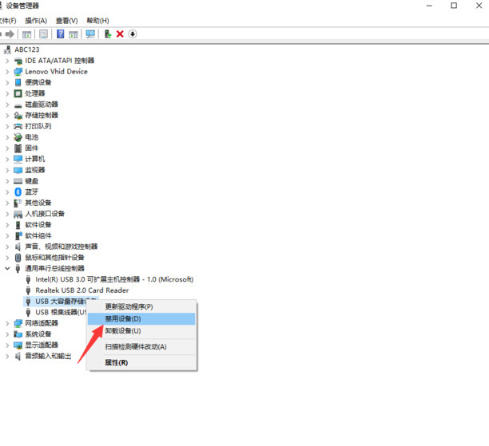The width and height of the screenshot is (489, 446).
Task: Click the blue help question mark icon
Action: click(x=60, y=34)
